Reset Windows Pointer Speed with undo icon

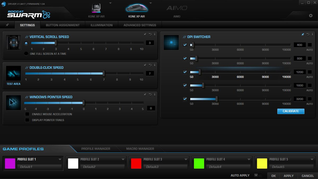[150, 94]
